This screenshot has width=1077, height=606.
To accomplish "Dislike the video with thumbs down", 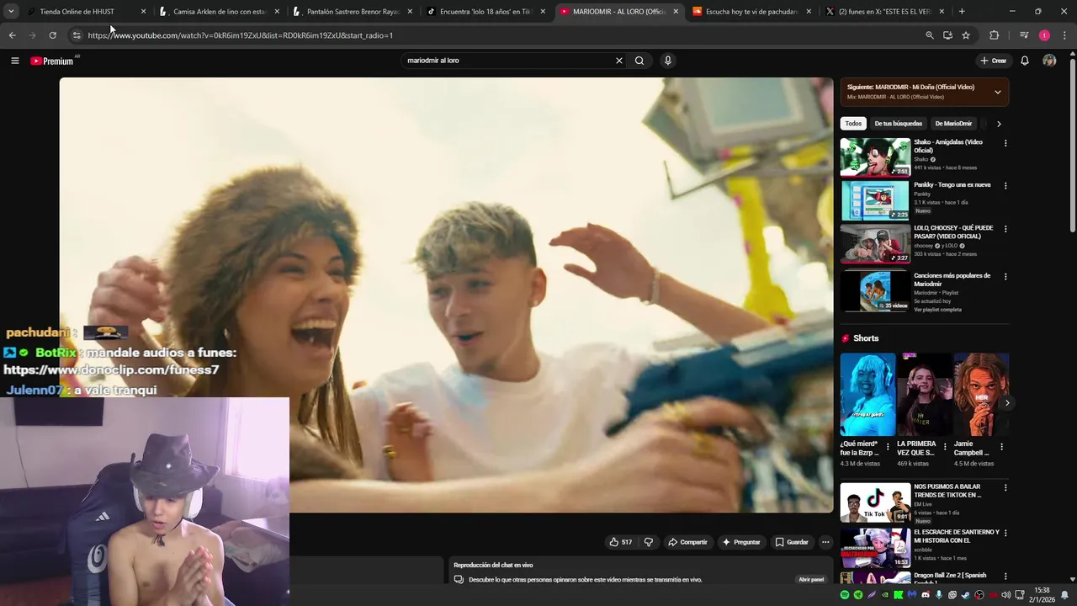I will pyautogui.click(x=649, y=542).
